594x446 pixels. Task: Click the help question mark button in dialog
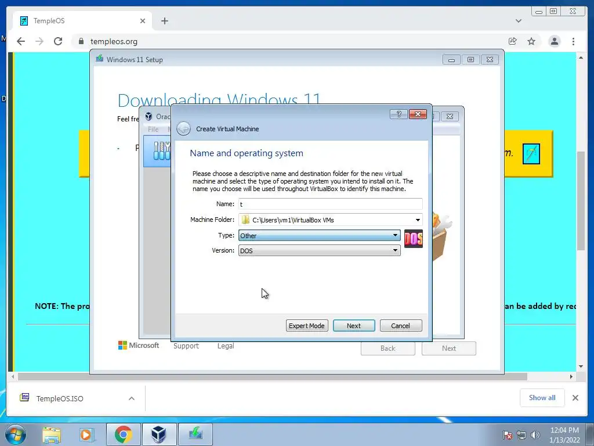pyautogui.click(x=399, y=114)
